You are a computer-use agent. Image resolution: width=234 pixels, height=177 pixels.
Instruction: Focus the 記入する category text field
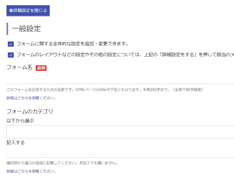120,152
